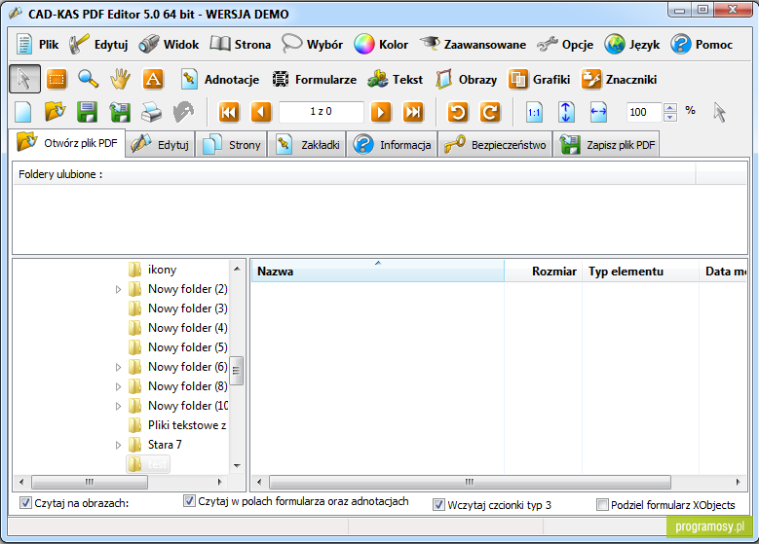The width and height of the screenshot is (759, 544).
Task: Open the Plik menu
Action: [x=37, y=45]
